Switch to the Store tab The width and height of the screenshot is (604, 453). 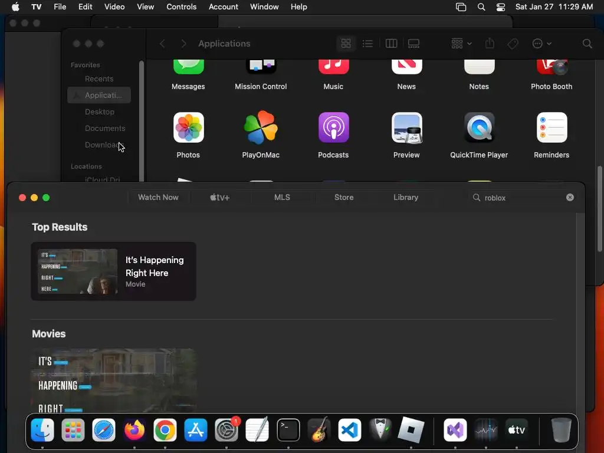pos(344,197)
